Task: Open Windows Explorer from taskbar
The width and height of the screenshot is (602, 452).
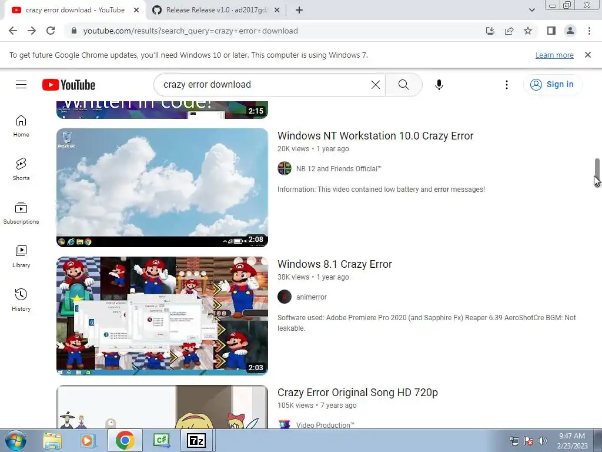Action: point(52,440)
